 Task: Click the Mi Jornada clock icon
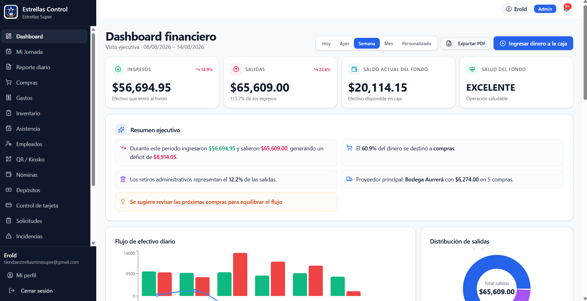click(9, 51)
